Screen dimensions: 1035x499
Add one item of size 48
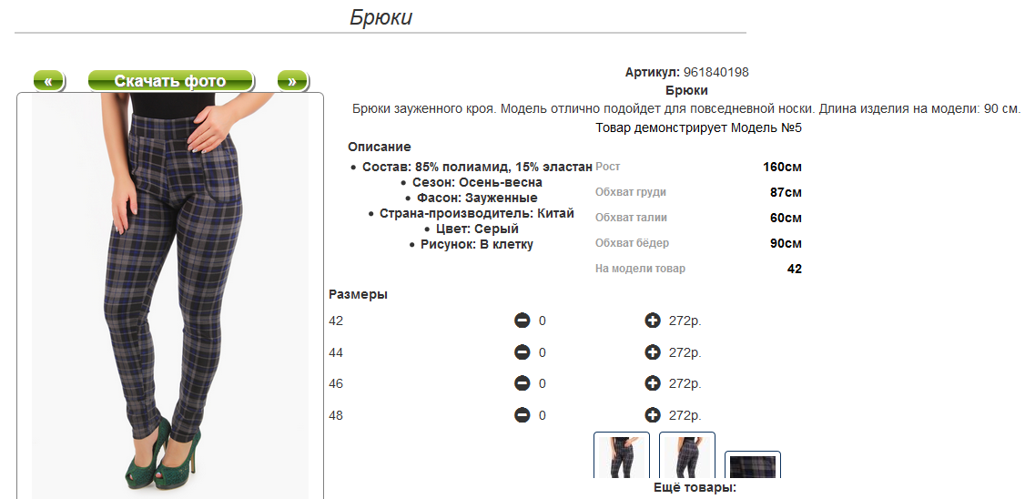tap(652, 415)
